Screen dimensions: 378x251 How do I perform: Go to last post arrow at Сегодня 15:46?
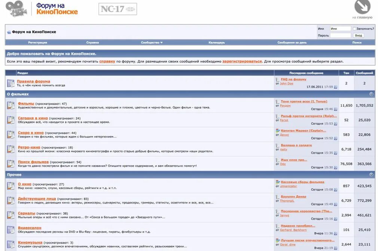(x=336, y=109)
